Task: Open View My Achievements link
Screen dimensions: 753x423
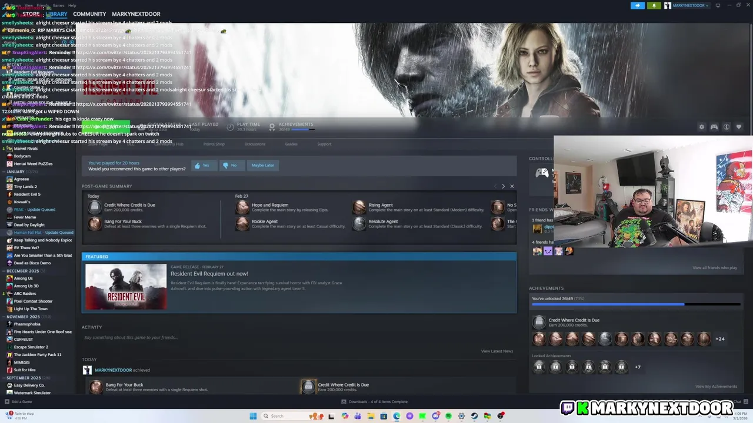Action: [x=716, y=387]
